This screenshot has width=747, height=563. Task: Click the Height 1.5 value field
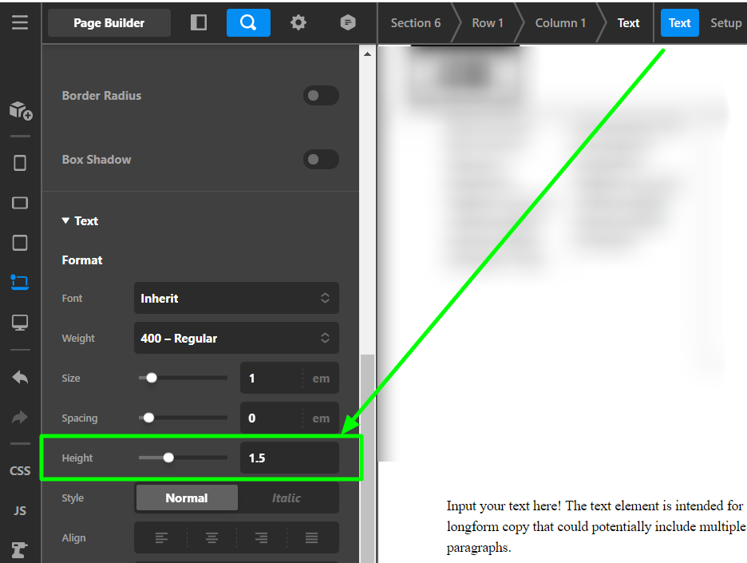tap(290, 458)
